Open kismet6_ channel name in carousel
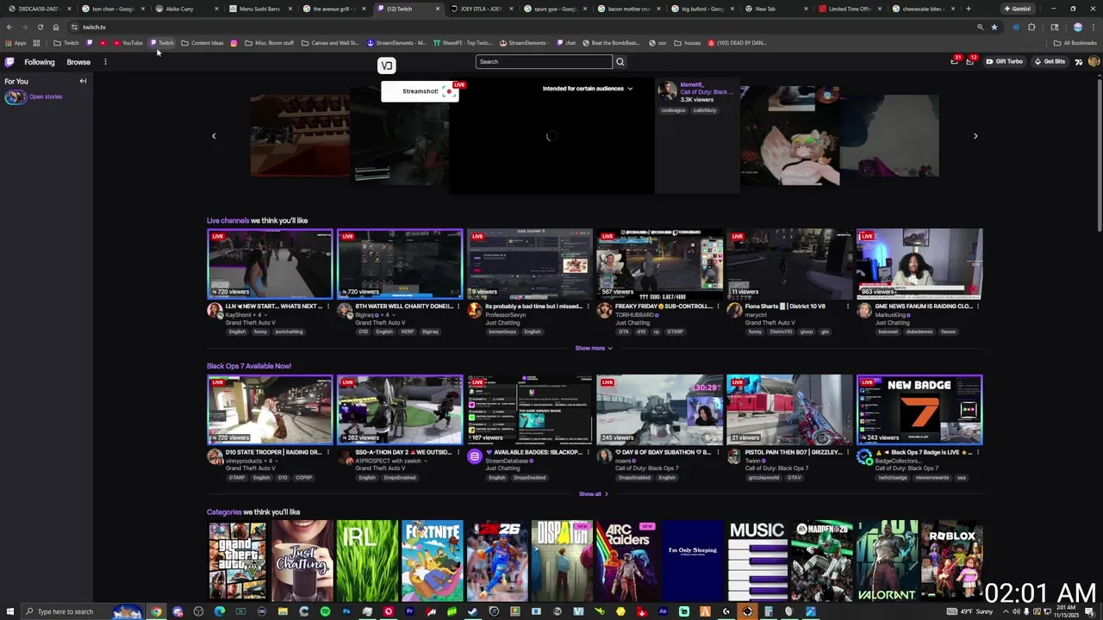Screen dimensions: 1103x620 click(692, 84)
